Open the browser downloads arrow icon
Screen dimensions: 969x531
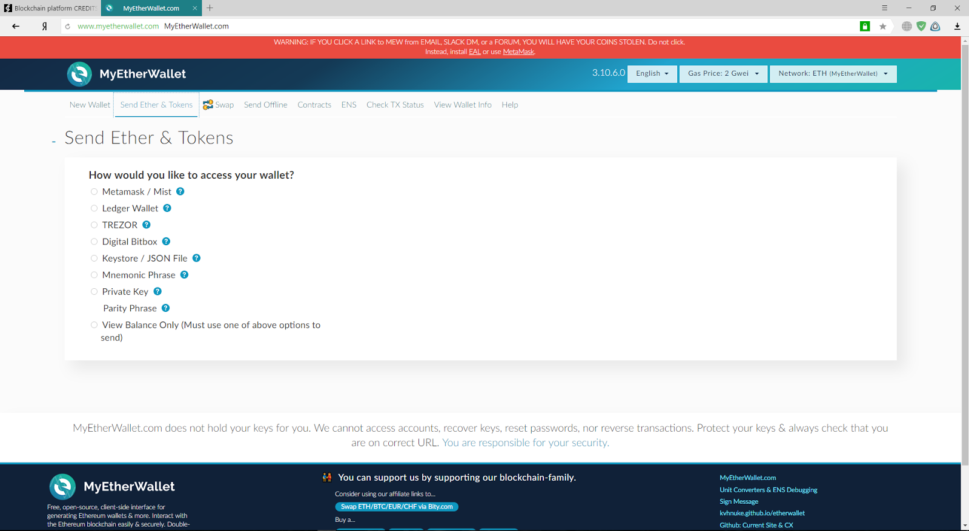[x=957, y=26]
